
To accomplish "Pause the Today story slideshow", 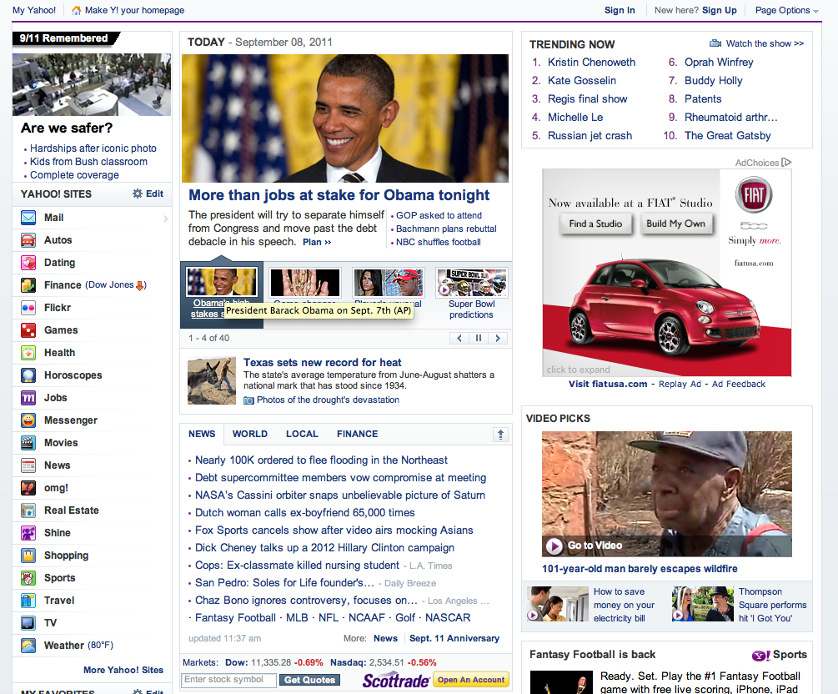I will pyautogui.click(x=479, y=338).
